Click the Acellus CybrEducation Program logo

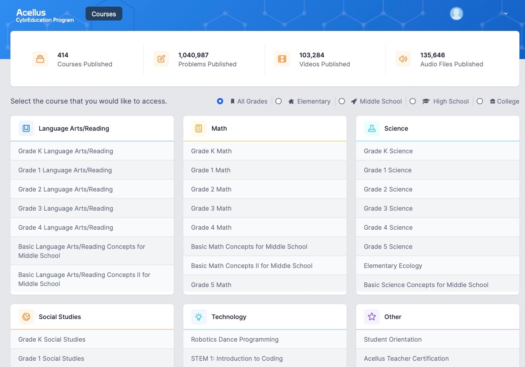pos(45,15)
